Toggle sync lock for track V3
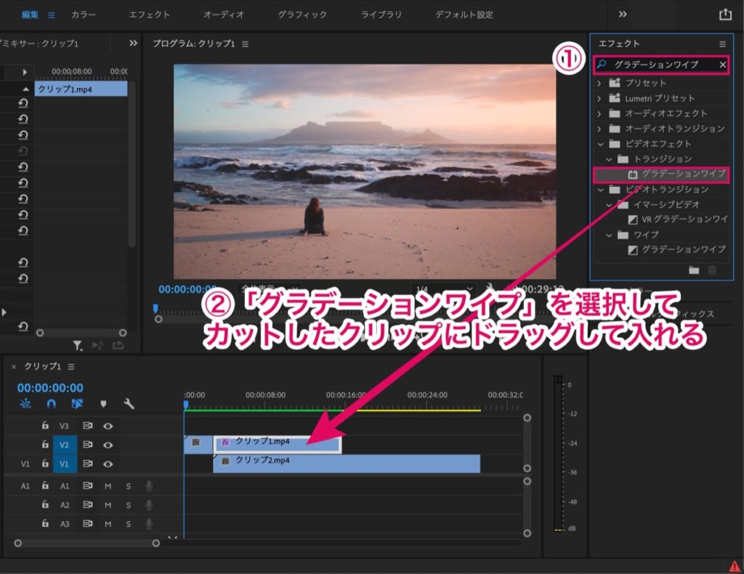Viewport: 744px width, 574px height. (87, 426)
